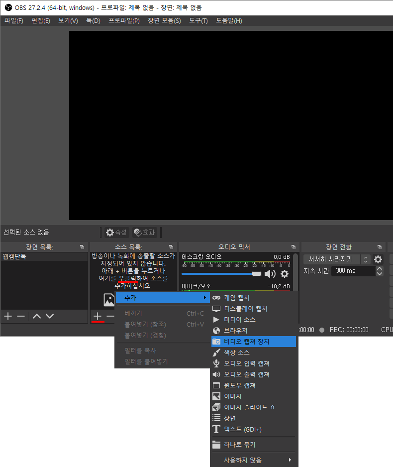The height and width of the screenshot is (467, 393).
Task: Choose 윈도우 캡쳐 source
Action: click(254, 385)
